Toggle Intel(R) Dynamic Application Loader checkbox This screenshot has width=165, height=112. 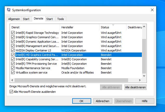click(13, 42)
